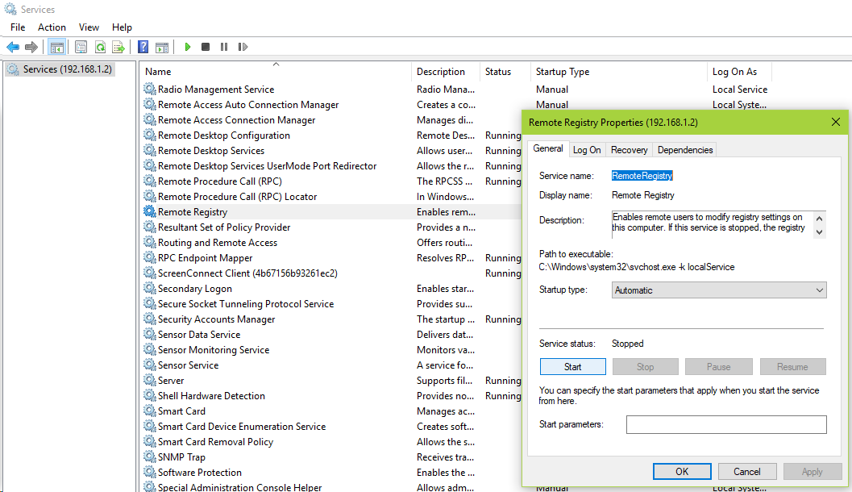Open the Action menu
Screen dimensions: 852x492
tap(52, 27)
